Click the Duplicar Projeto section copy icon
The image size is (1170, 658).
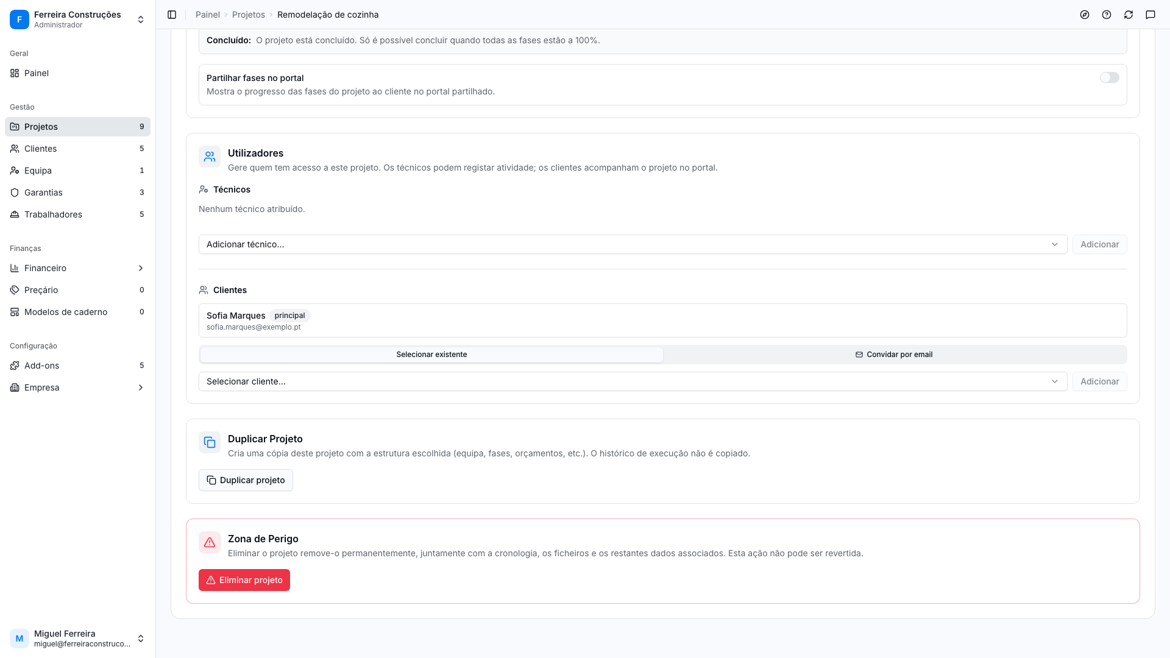(210, 442)
